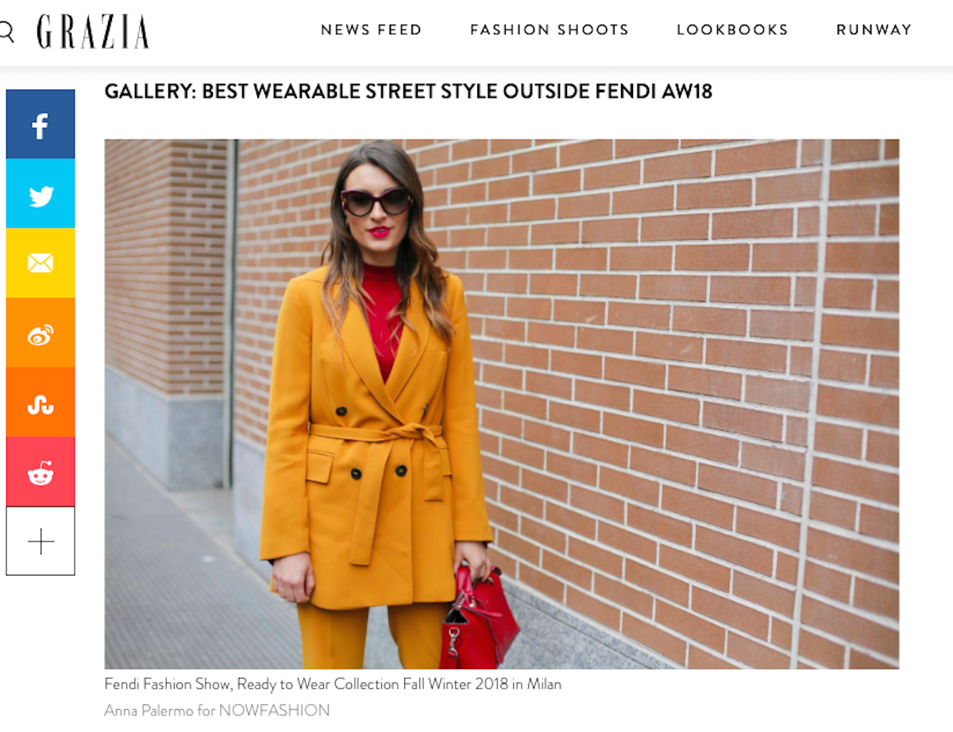Share this article on Twitter

point(41,194)
